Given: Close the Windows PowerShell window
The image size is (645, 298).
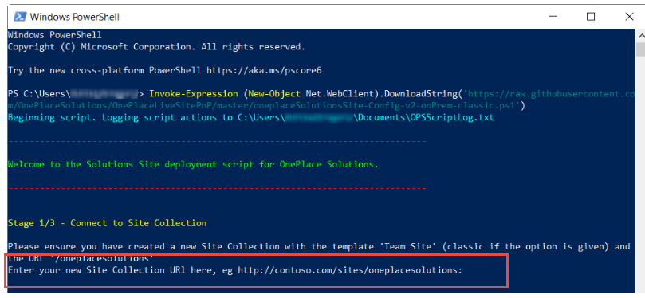Looking at the screenshot, I should (x=629, y=17).
